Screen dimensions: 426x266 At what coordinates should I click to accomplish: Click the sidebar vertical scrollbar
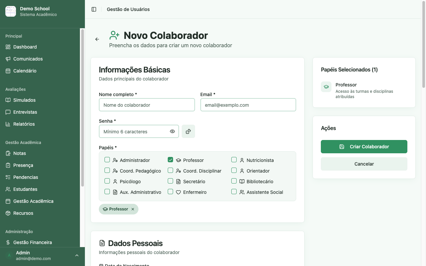point(83,108)
